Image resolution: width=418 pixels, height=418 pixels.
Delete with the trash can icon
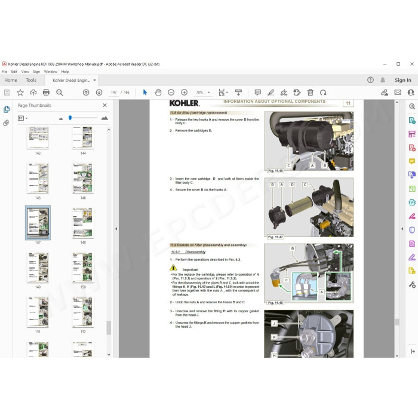[x=310, y=93]
